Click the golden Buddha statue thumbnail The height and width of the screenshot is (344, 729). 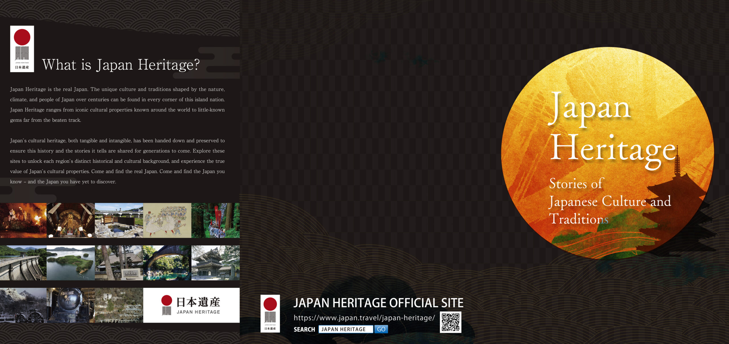70,220
